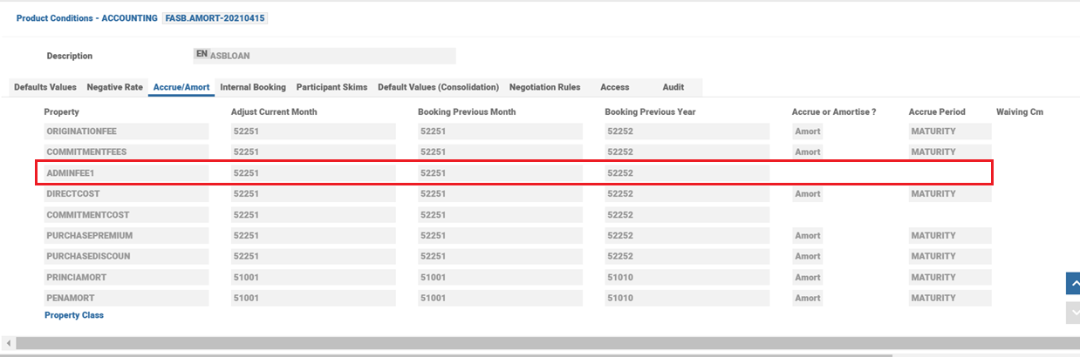Switch to the Defaults Values tab
1080x357 pixels.
click(45, 87)
